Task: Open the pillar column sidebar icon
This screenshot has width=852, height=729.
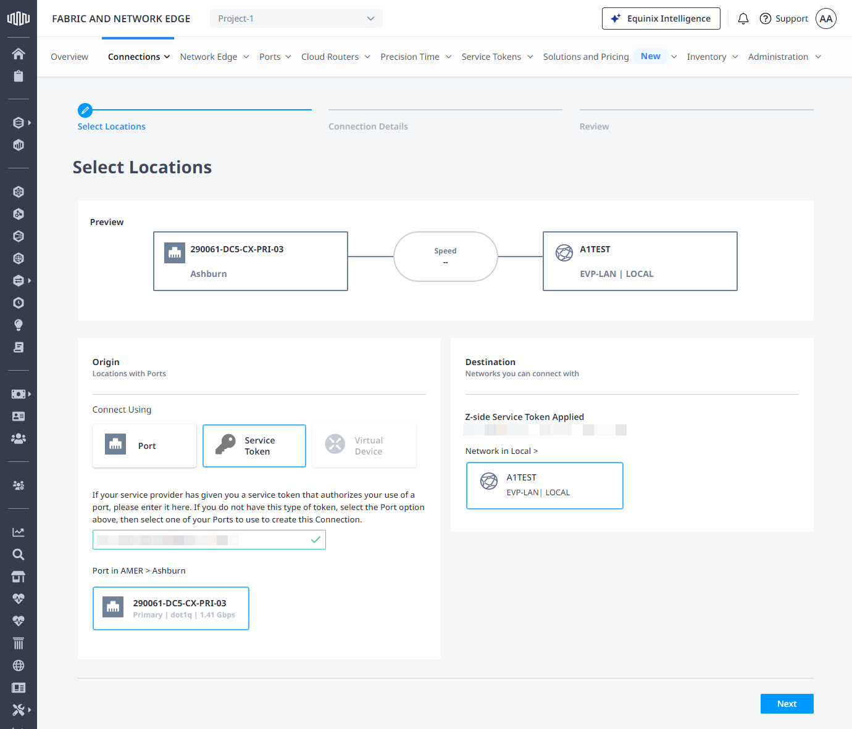Action: (19, 643)
